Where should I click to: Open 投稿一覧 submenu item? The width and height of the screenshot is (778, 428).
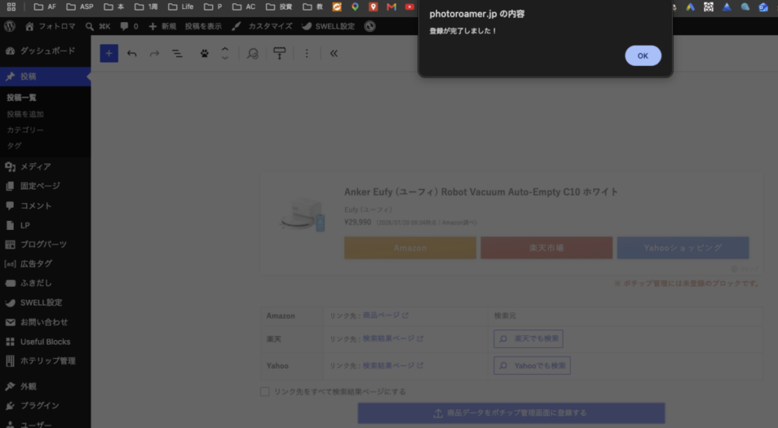coord(22,98)
